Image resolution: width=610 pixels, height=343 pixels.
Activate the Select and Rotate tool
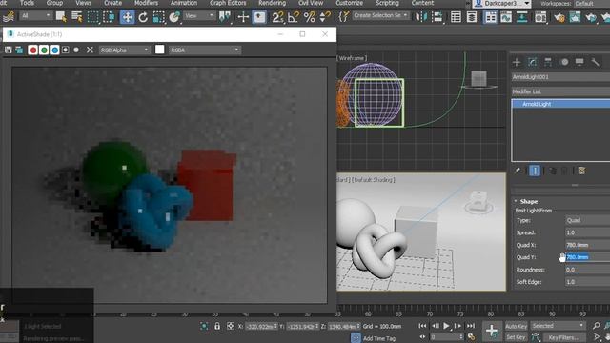[143, 17]
